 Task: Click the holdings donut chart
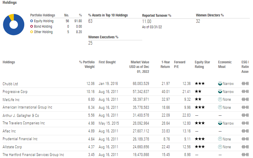pyautogui.click(x=14, y=25)
